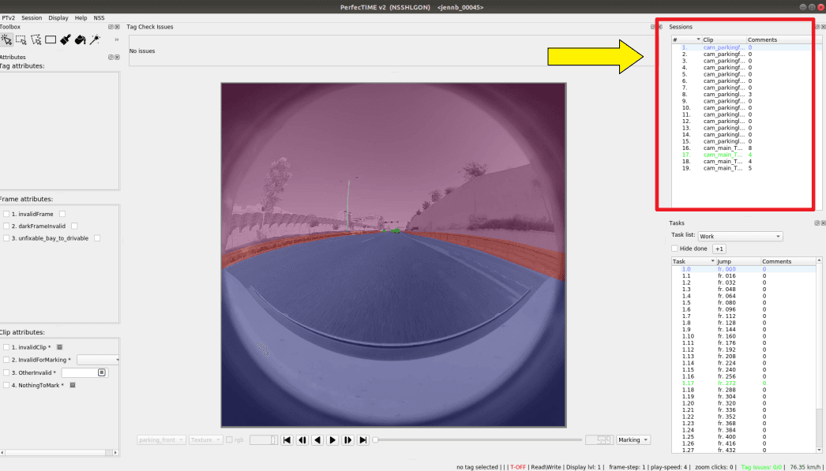Click the Comments column header in Tasks
826x471 pixels.
pos(789,262)
